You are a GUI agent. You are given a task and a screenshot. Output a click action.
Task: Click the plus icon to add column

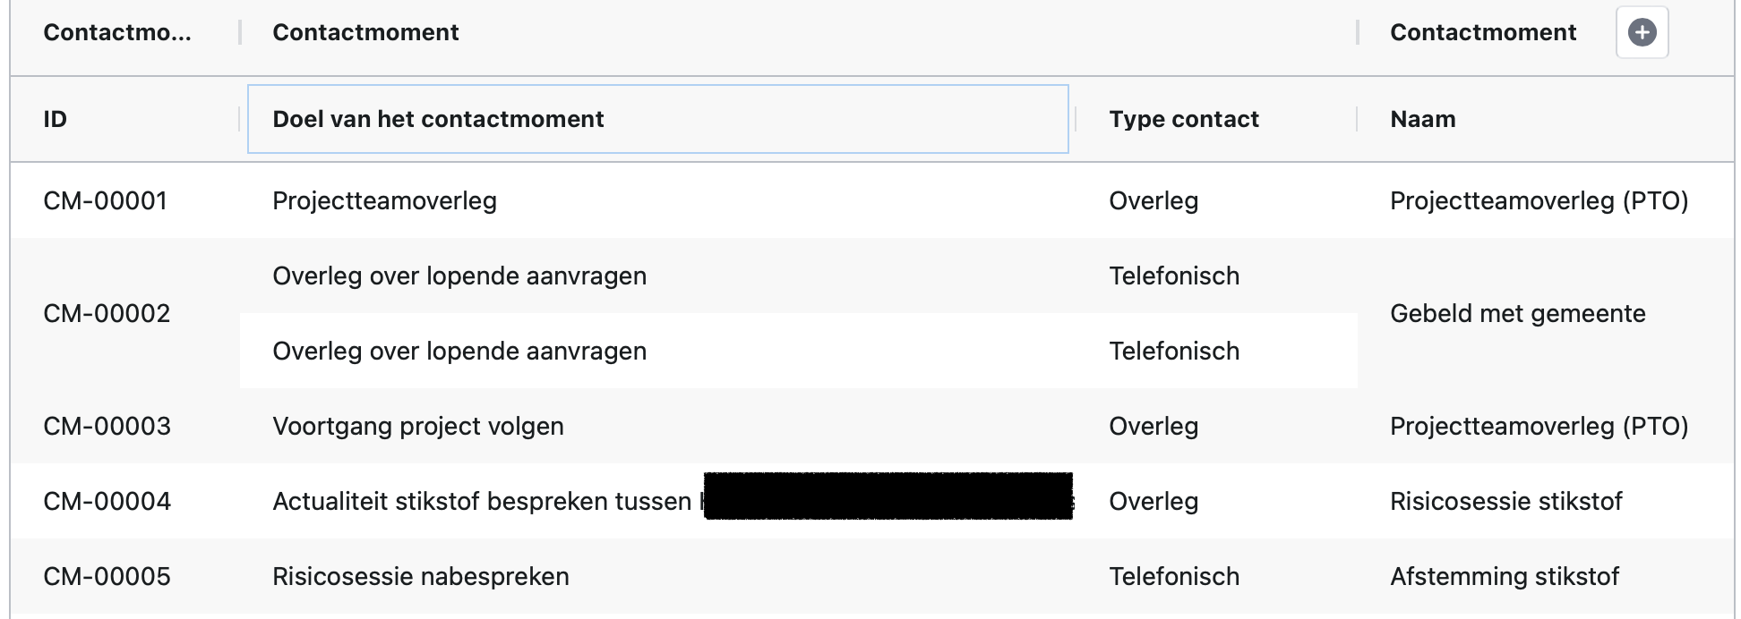(x=1642, y=33)
